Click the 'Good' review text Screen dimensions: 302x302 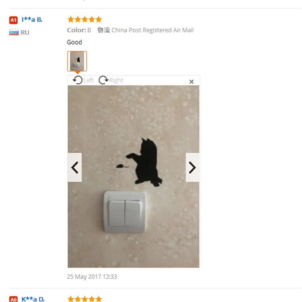pos(74,42)
